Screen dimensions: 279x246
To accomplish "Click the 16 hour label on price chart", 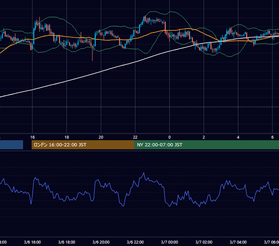I will tap(32, 137).
